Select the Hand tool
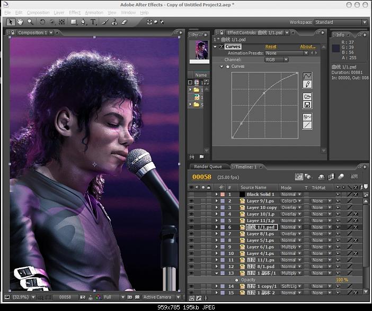Viewport: 372px width, 311px height. pyautogui.click(x=20, y=22)
